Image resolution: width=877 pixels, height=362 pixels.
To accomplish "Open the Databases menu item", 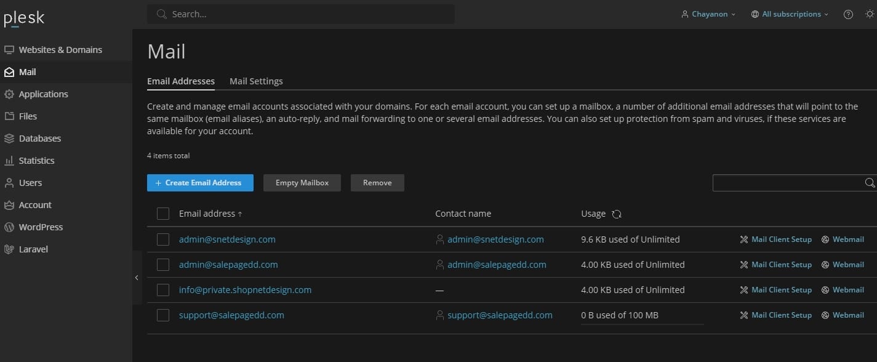I will pos(66,139).
